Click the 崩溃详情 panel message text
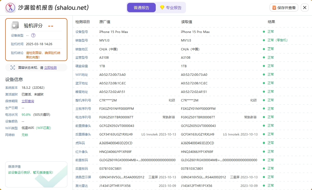 tap(30, 172)
